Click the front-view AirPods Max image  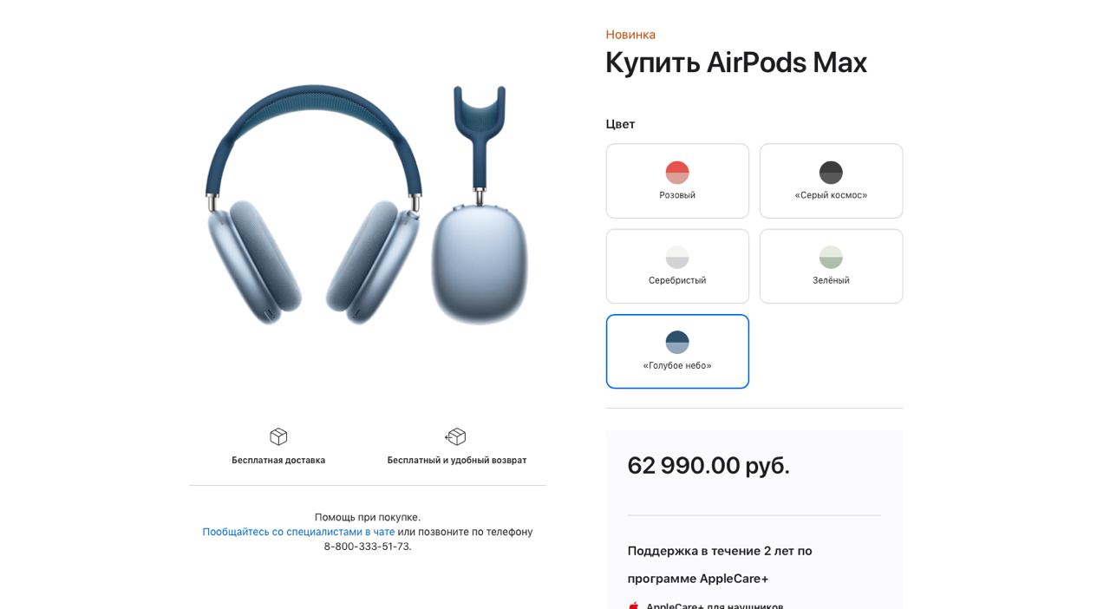(x=314, y=205)
